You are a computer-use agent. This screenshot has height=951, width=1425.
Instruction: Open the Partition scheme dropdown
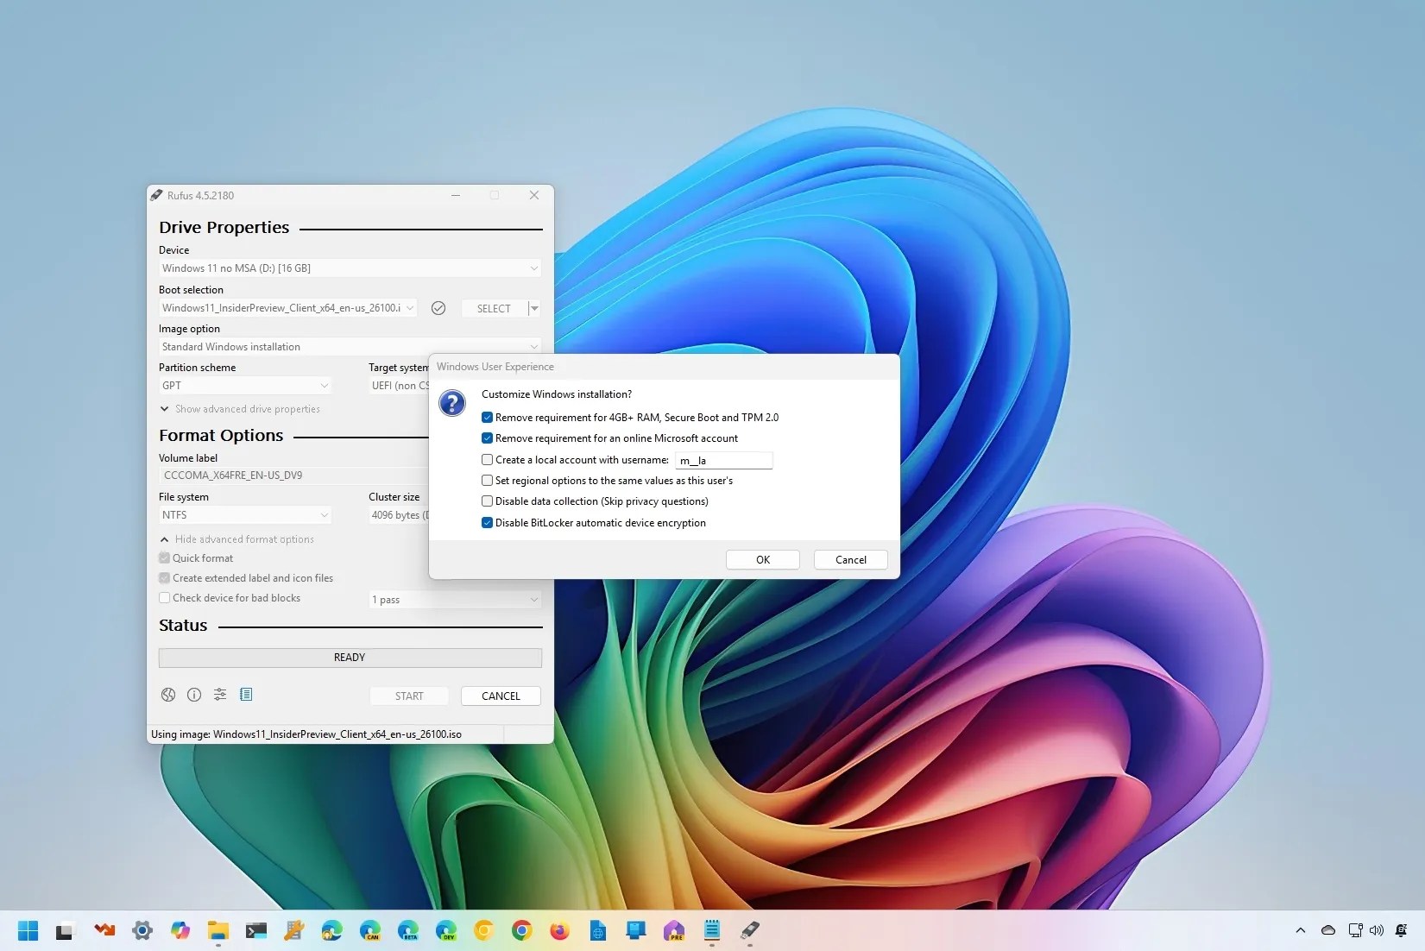[x=324, y=386]
